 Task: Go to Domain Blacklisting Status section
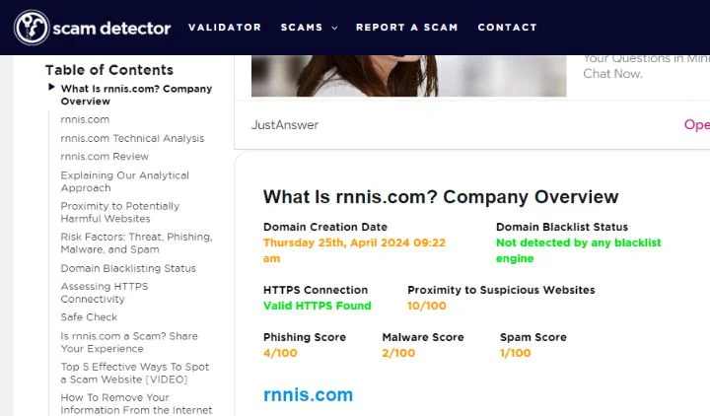[128, 268]
